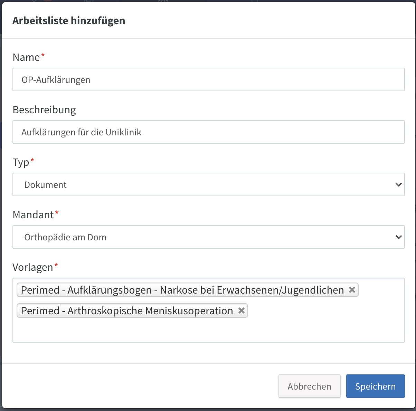Click the chevron arrow of the Typ field

tap(398, 184)
